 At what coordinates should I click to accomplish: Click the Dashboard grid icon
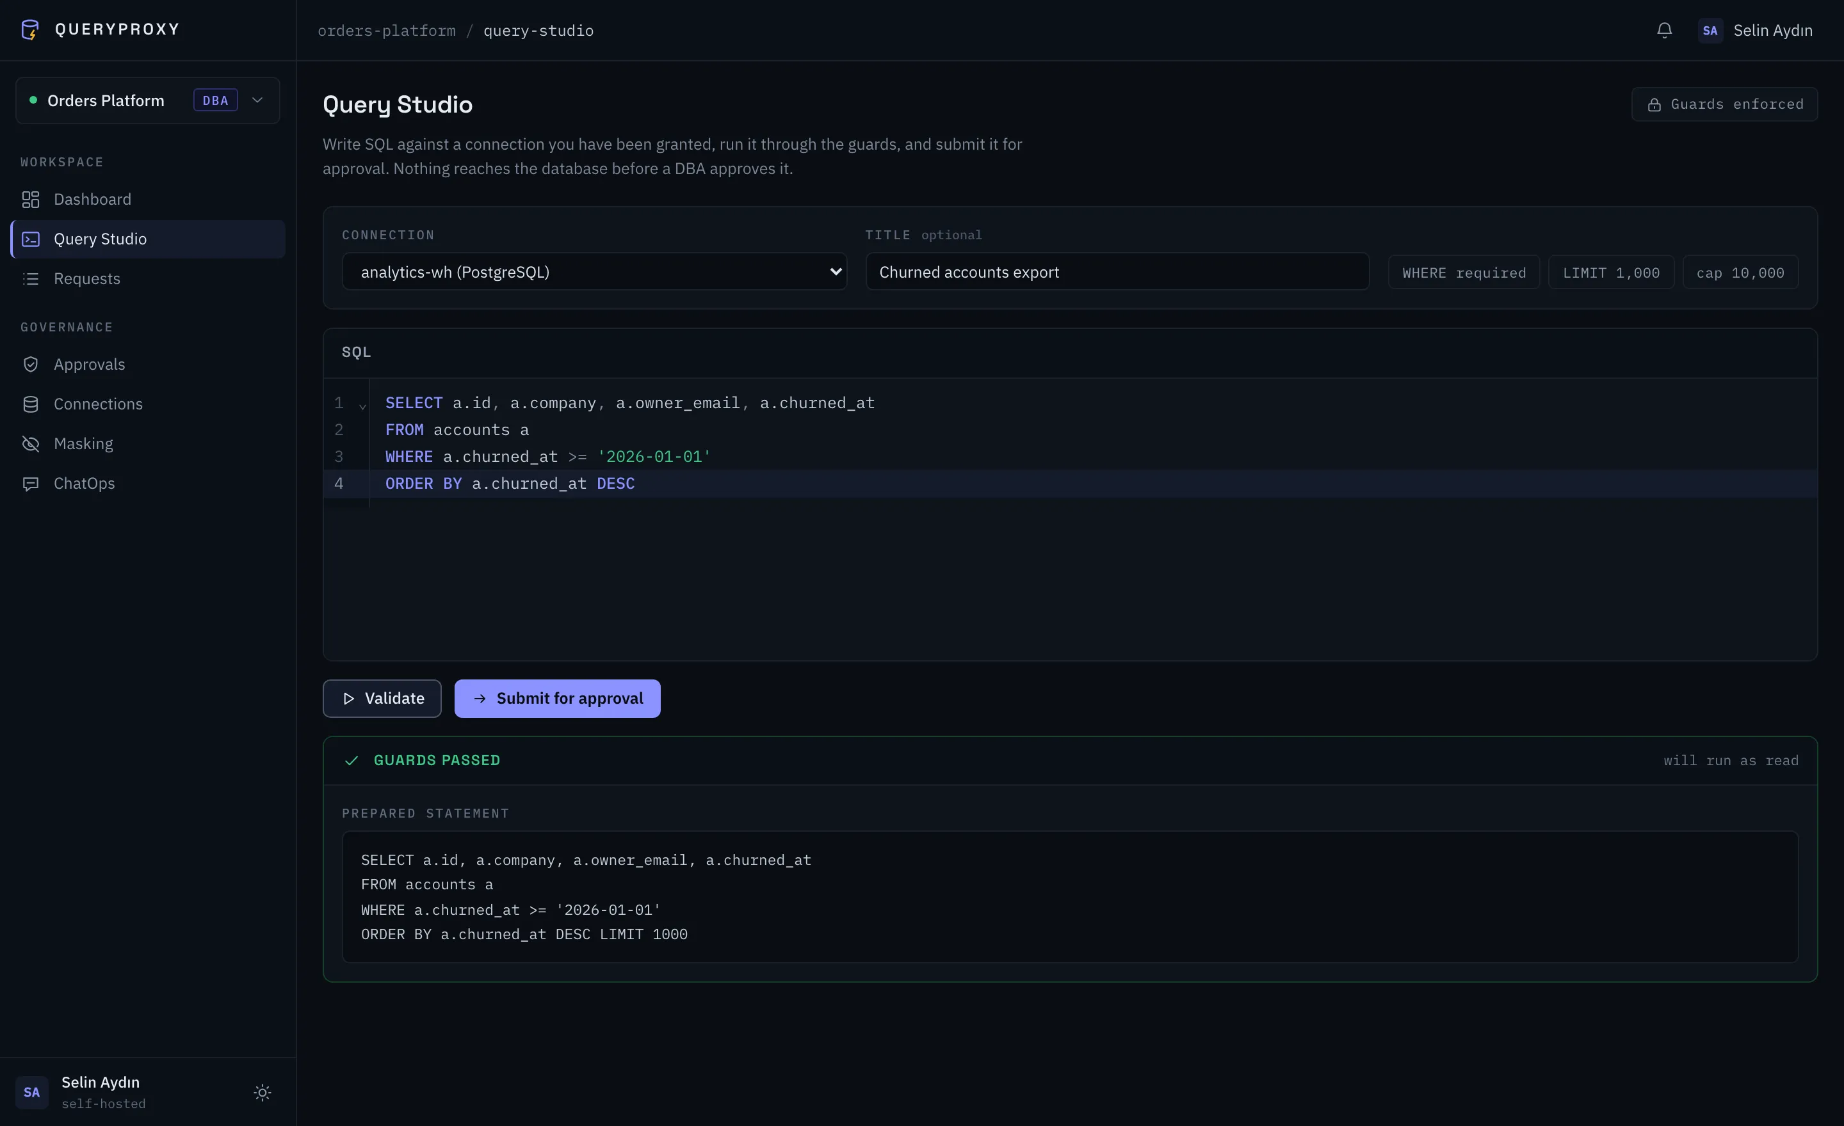31,200
